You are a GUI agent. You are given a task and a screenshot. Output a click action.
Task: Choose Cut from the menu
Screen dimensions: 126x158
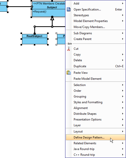[95, 49]
